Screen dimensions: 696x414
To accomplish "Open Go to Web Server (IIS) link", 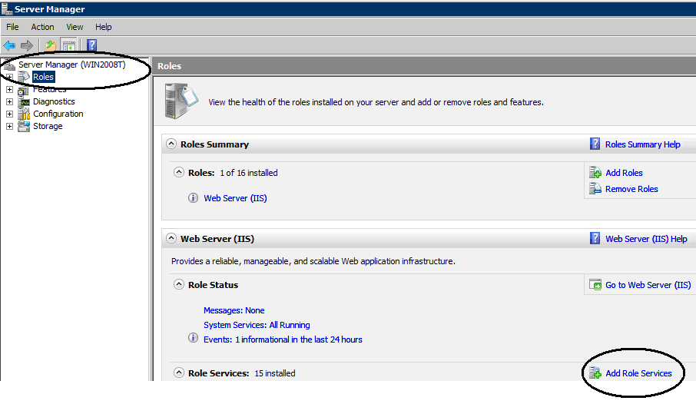I will coord(648,285).
